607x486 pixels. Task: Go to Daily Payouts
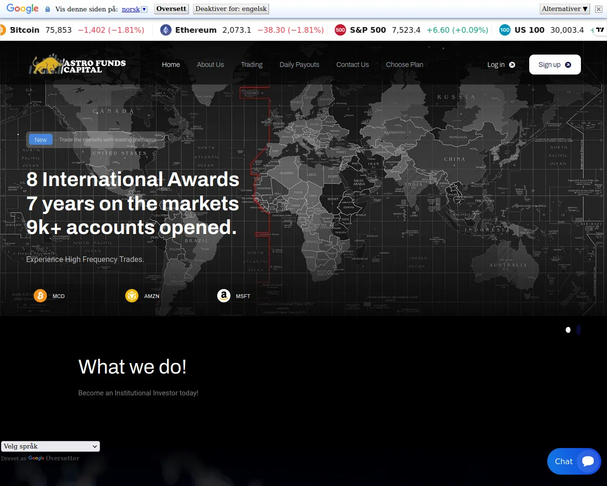coord(299,65)
